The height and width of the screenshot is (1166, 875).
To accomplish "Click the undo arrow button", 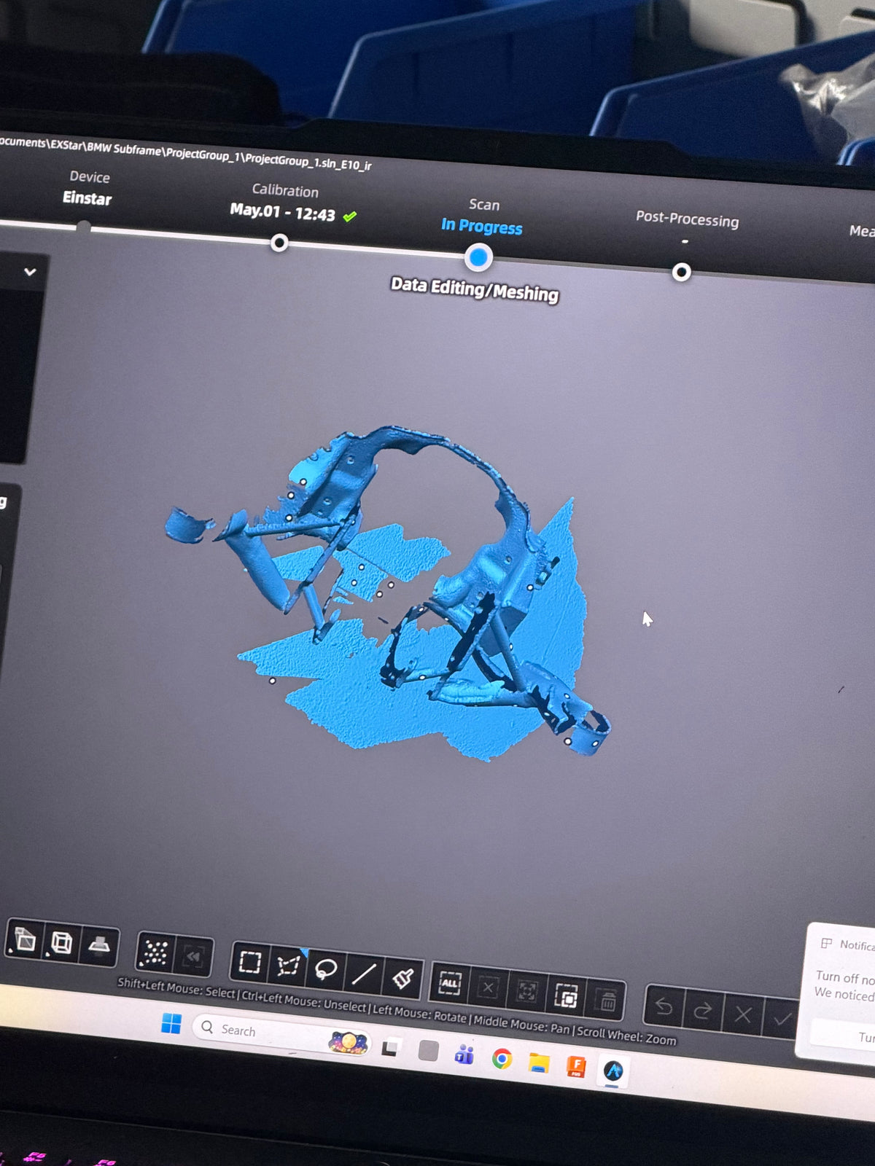I will (664, 1006).
